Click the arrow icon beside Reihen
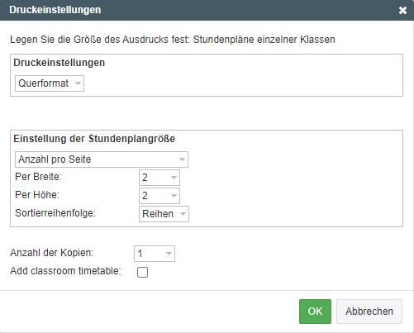This screenshot has height=333, width=414. [183, 214]
